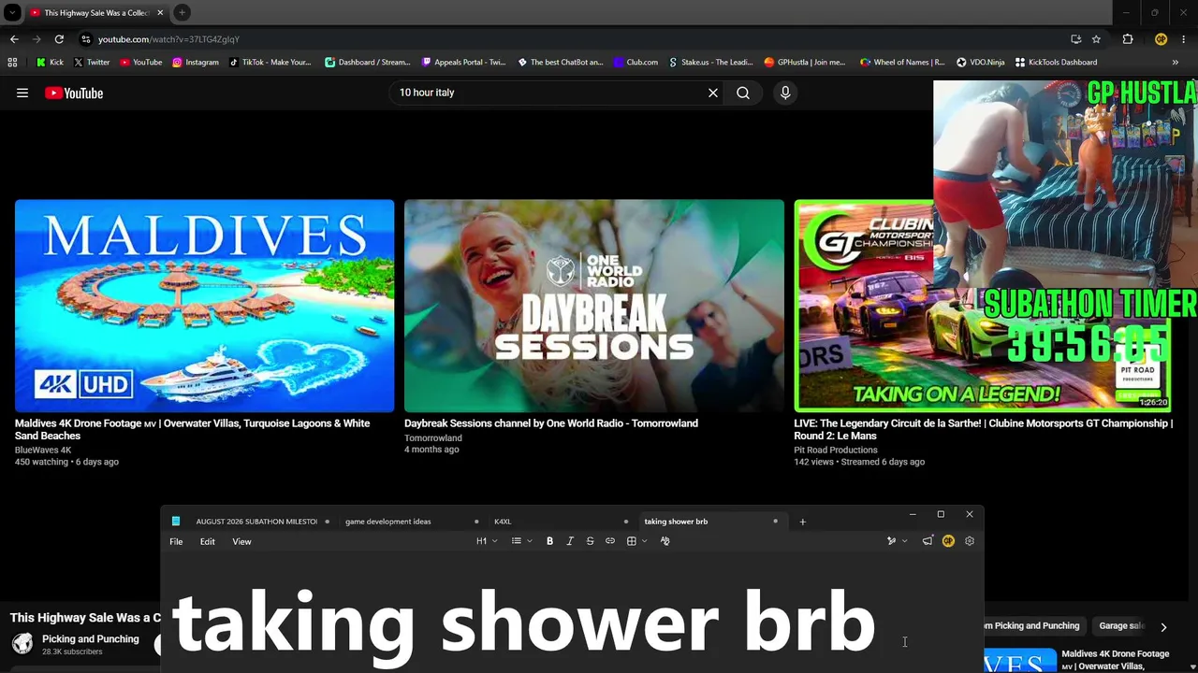
Task: Install app icon in address bar
Action: click(x=1075, y=39)
